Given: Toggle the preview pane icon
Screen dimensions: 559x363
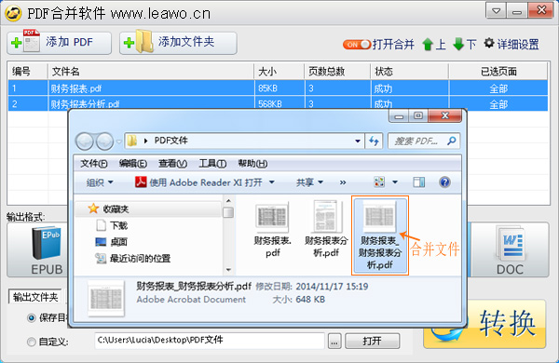Looking at the screenshot, I should click(x=419, y=182).
